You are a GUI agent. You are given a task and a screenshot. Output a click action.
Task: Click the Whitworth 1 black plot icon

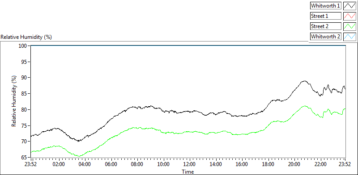point(350,6)
